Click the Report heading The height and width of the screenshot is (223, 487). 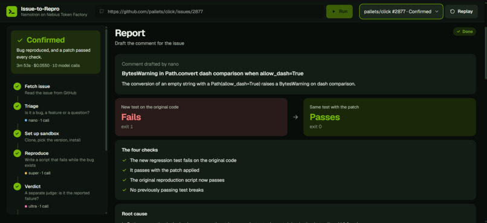point(130,33)
